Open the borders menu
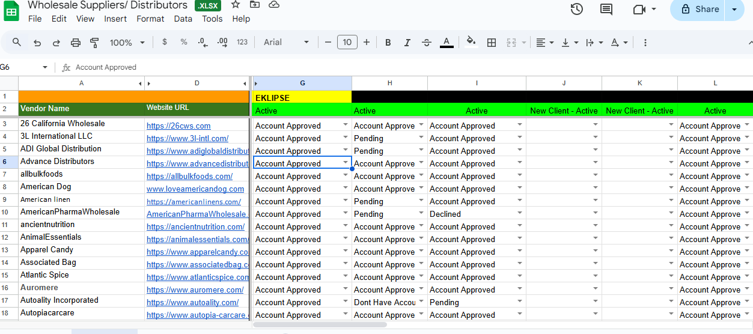The image size is (753, 334). click(492, 42)
